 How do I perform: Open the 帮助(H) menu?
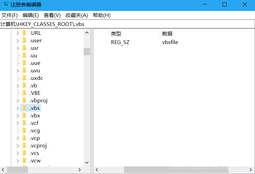(x=102, y=15)
